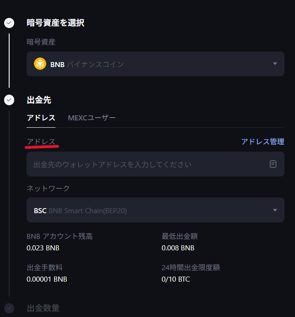Click the ネットワーク field label

tap(48, 188)
